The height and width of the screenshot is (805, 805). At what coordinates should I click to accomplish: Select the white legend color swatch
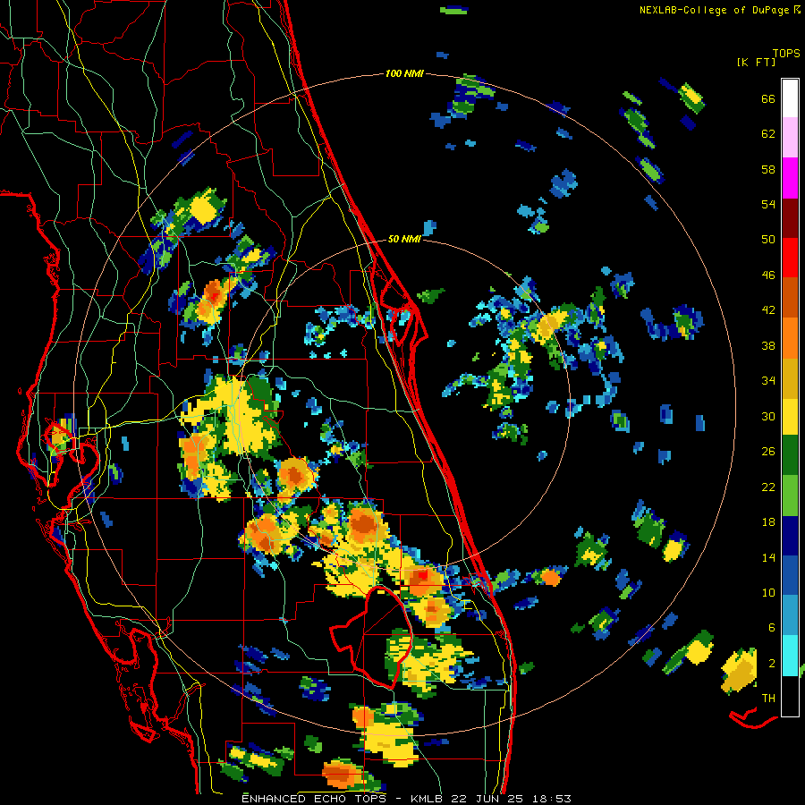click(x=790, y=98)
